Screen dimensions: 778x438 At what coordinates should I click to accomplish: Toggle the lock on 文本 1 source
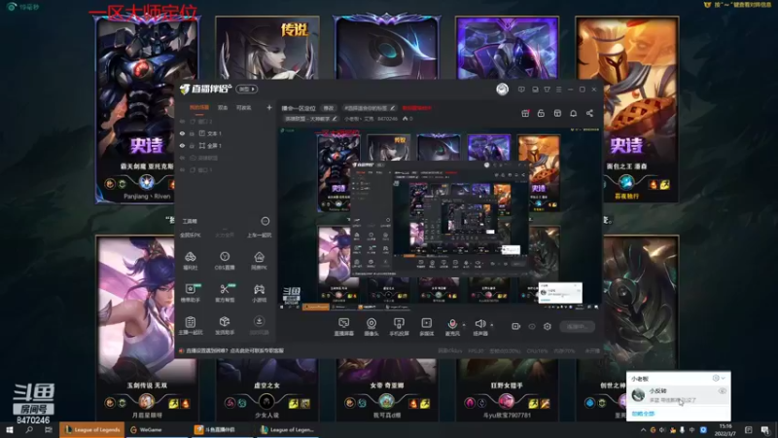click(192, 133)
